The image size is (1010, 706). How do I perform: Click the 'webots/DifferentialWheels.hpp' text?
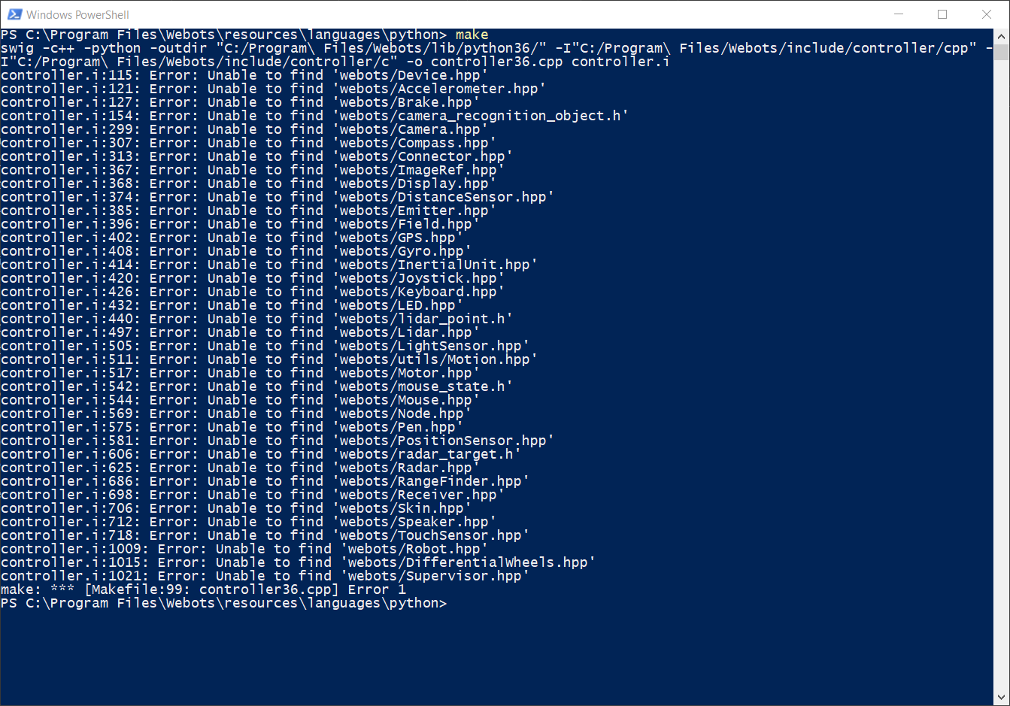tap(468, 562)
